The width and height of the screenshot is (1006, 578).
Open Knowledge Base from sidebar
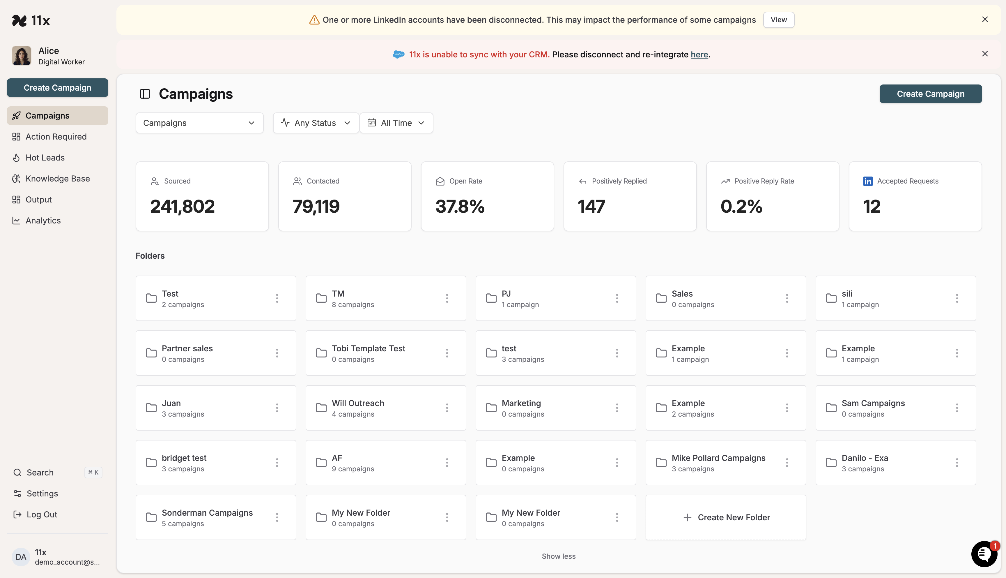point(58,179)
